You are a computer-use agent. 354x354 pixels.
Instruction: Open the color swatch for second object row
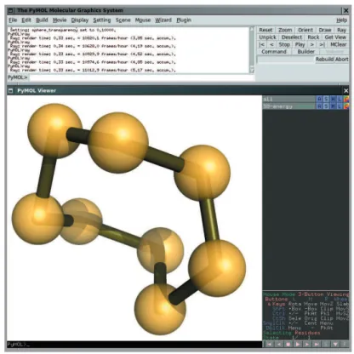click(x=346, y=106)
